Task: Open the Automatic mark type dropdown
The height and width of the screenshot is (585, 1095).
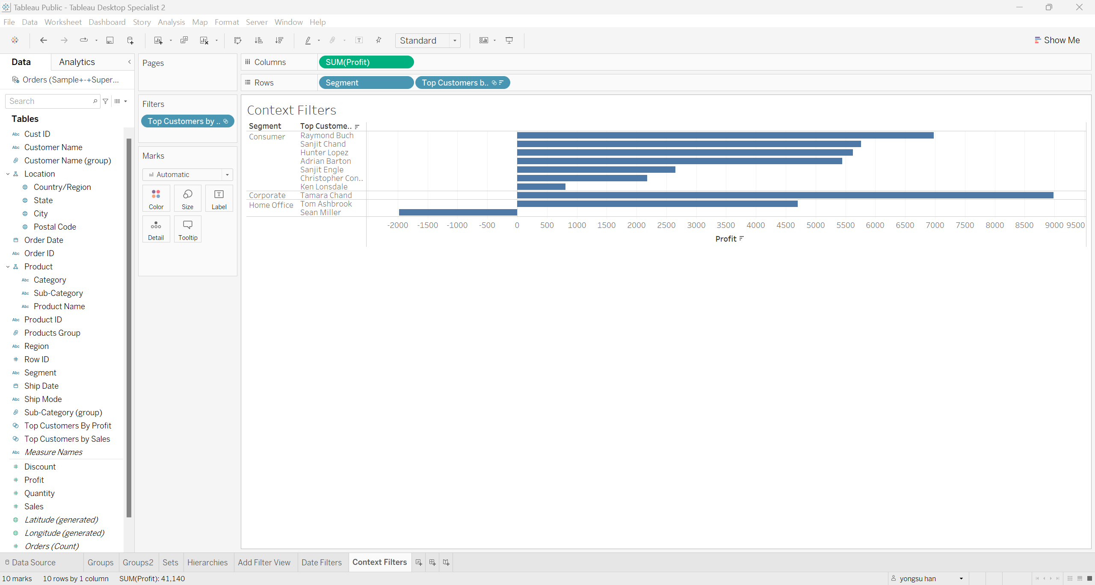Action: pos(227,174)
